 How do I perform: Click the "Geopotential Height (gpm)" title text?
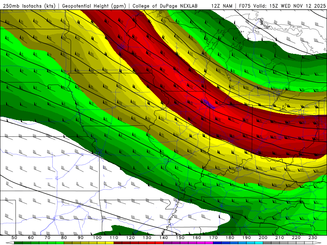click(x=94, y=6)
